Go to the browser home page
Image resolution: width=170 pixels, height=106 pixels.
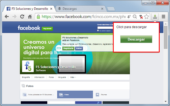point(30,16)
